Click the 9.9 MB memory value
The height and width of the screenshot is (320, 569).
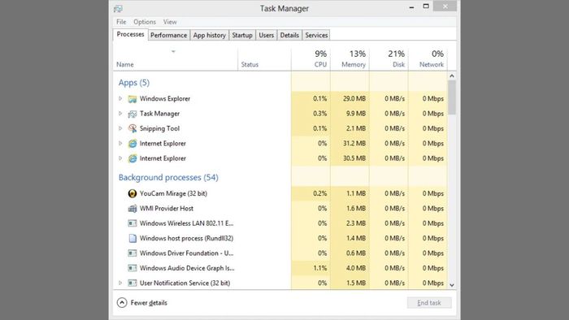pyautogui.click(x=356, y=114)
